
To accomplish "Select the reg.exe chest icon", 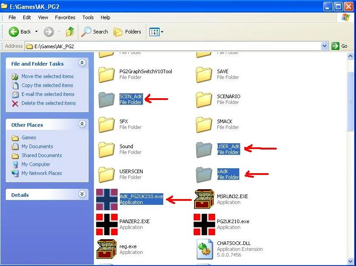I will (107, 249).
